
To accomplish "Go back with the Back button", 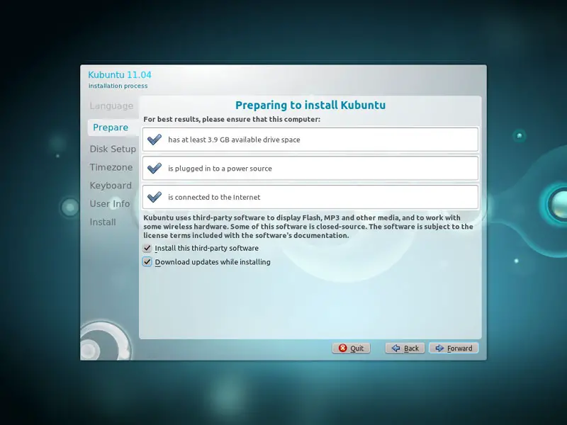I will [x=405, y=348].
